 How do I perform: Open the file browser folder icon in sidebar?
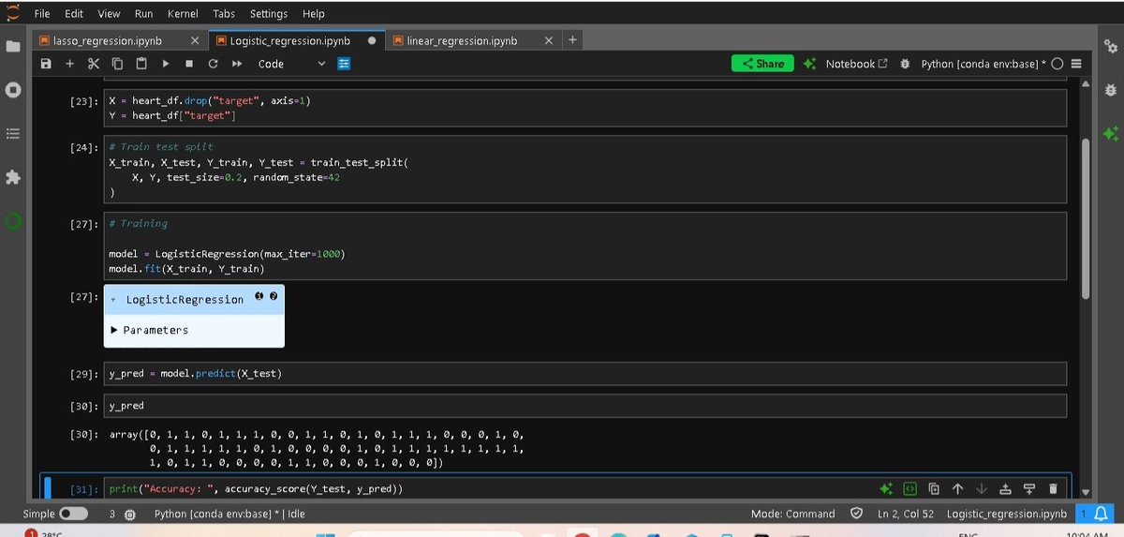click(x=13, y=46)
